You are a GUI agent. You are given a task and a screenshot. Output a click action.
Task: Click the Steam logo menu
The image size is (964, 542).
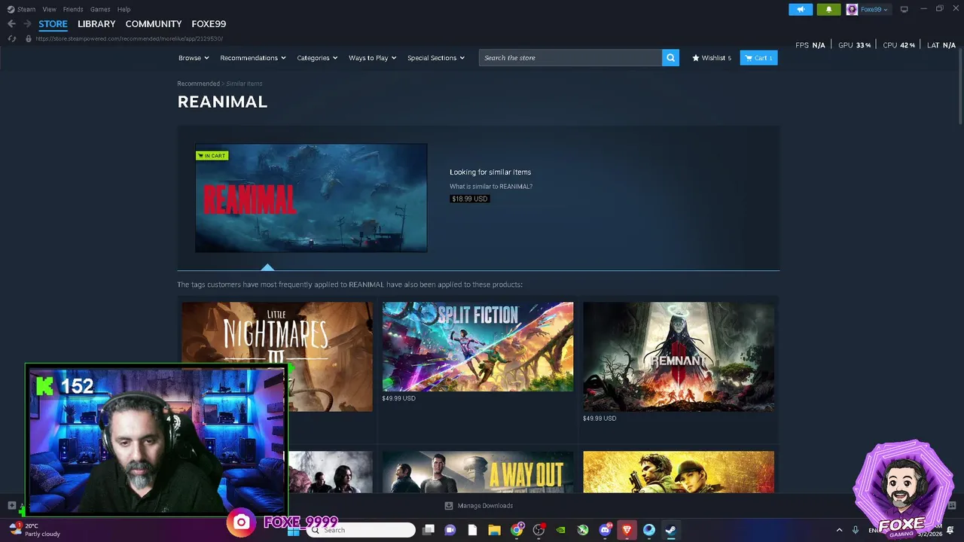point(21,9)
